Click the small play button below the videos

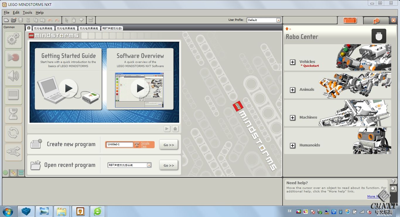point(167,129)
